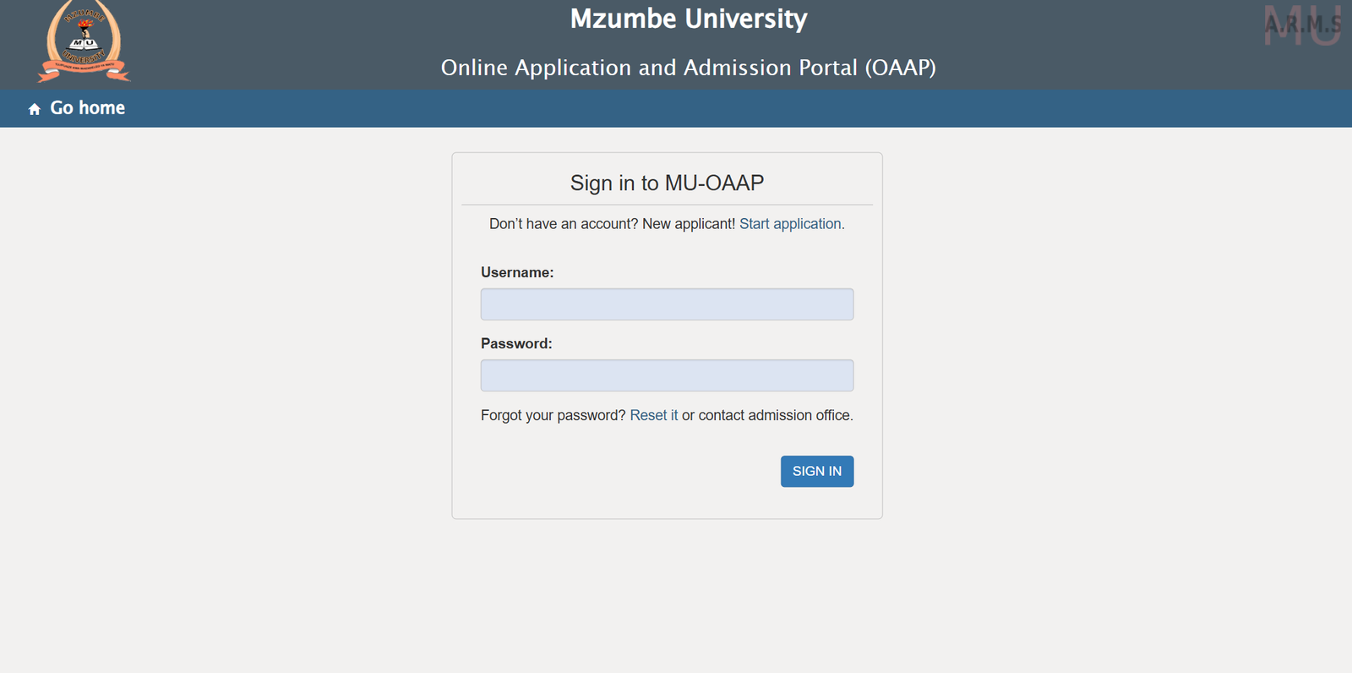Screen dimensions: 1352x673
Task: Focus the Username input field
Action: point(667,304)
